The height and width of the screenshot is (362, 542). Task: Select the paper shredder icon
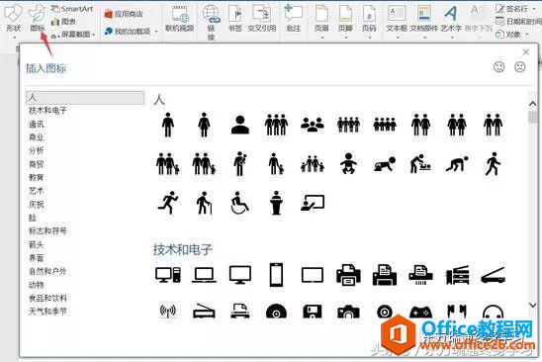click(x=420, y=276)
